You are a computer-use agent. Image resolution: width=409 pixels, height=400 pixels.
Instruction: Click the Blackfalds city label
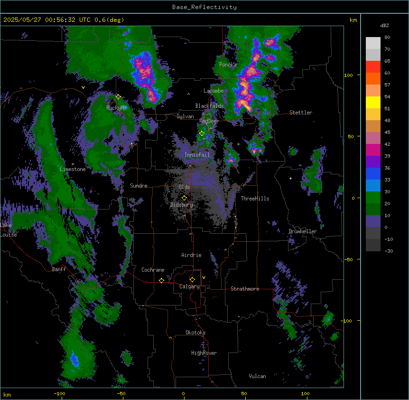tap(209, 106)
